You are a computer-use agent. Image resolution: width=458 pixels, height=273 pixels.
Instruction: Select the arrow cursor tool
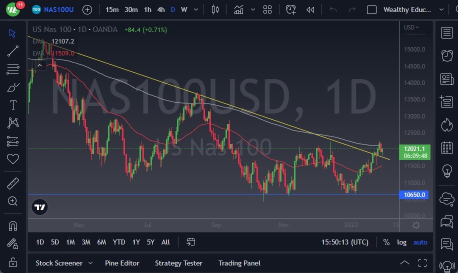[12, 33]
